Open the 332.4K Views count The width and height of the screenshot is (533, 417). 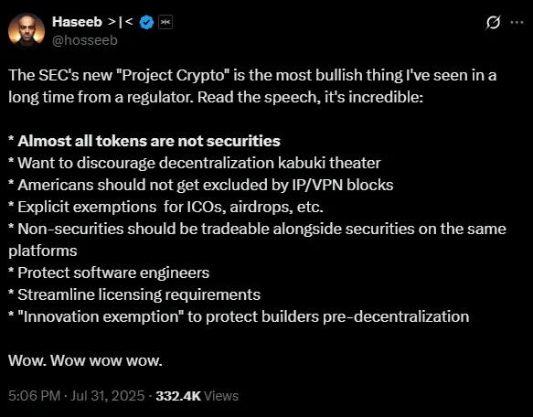click(197, 396)
